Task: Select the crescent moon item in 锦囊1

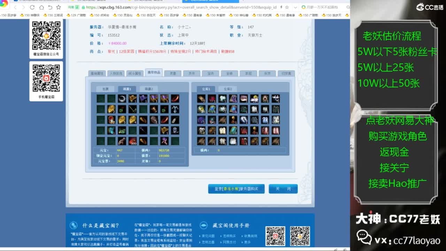Action: point(122,98)
